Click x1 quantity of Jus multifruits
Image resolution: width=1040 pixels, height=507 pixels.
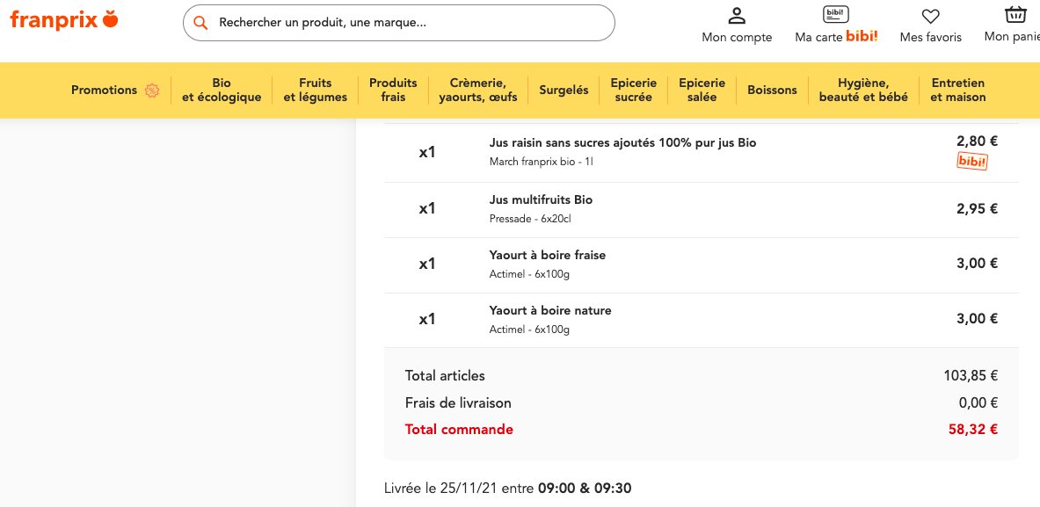click(427, 208)
